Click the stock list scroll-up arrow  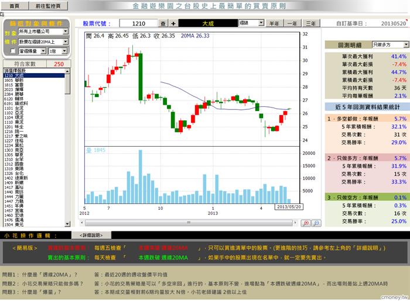coord(67,71)
